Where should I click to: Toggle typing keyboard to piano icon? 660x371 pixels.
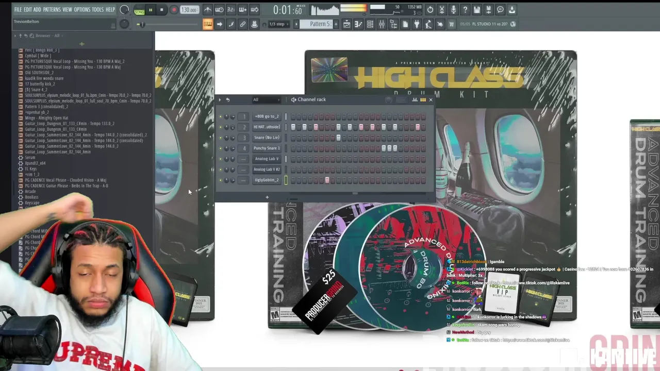(x=207, y=24)
